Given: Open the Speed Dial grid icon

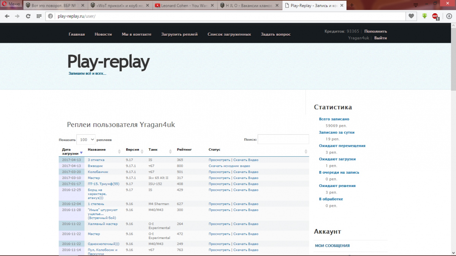Looking at the screenshot, I should (39, 16).
